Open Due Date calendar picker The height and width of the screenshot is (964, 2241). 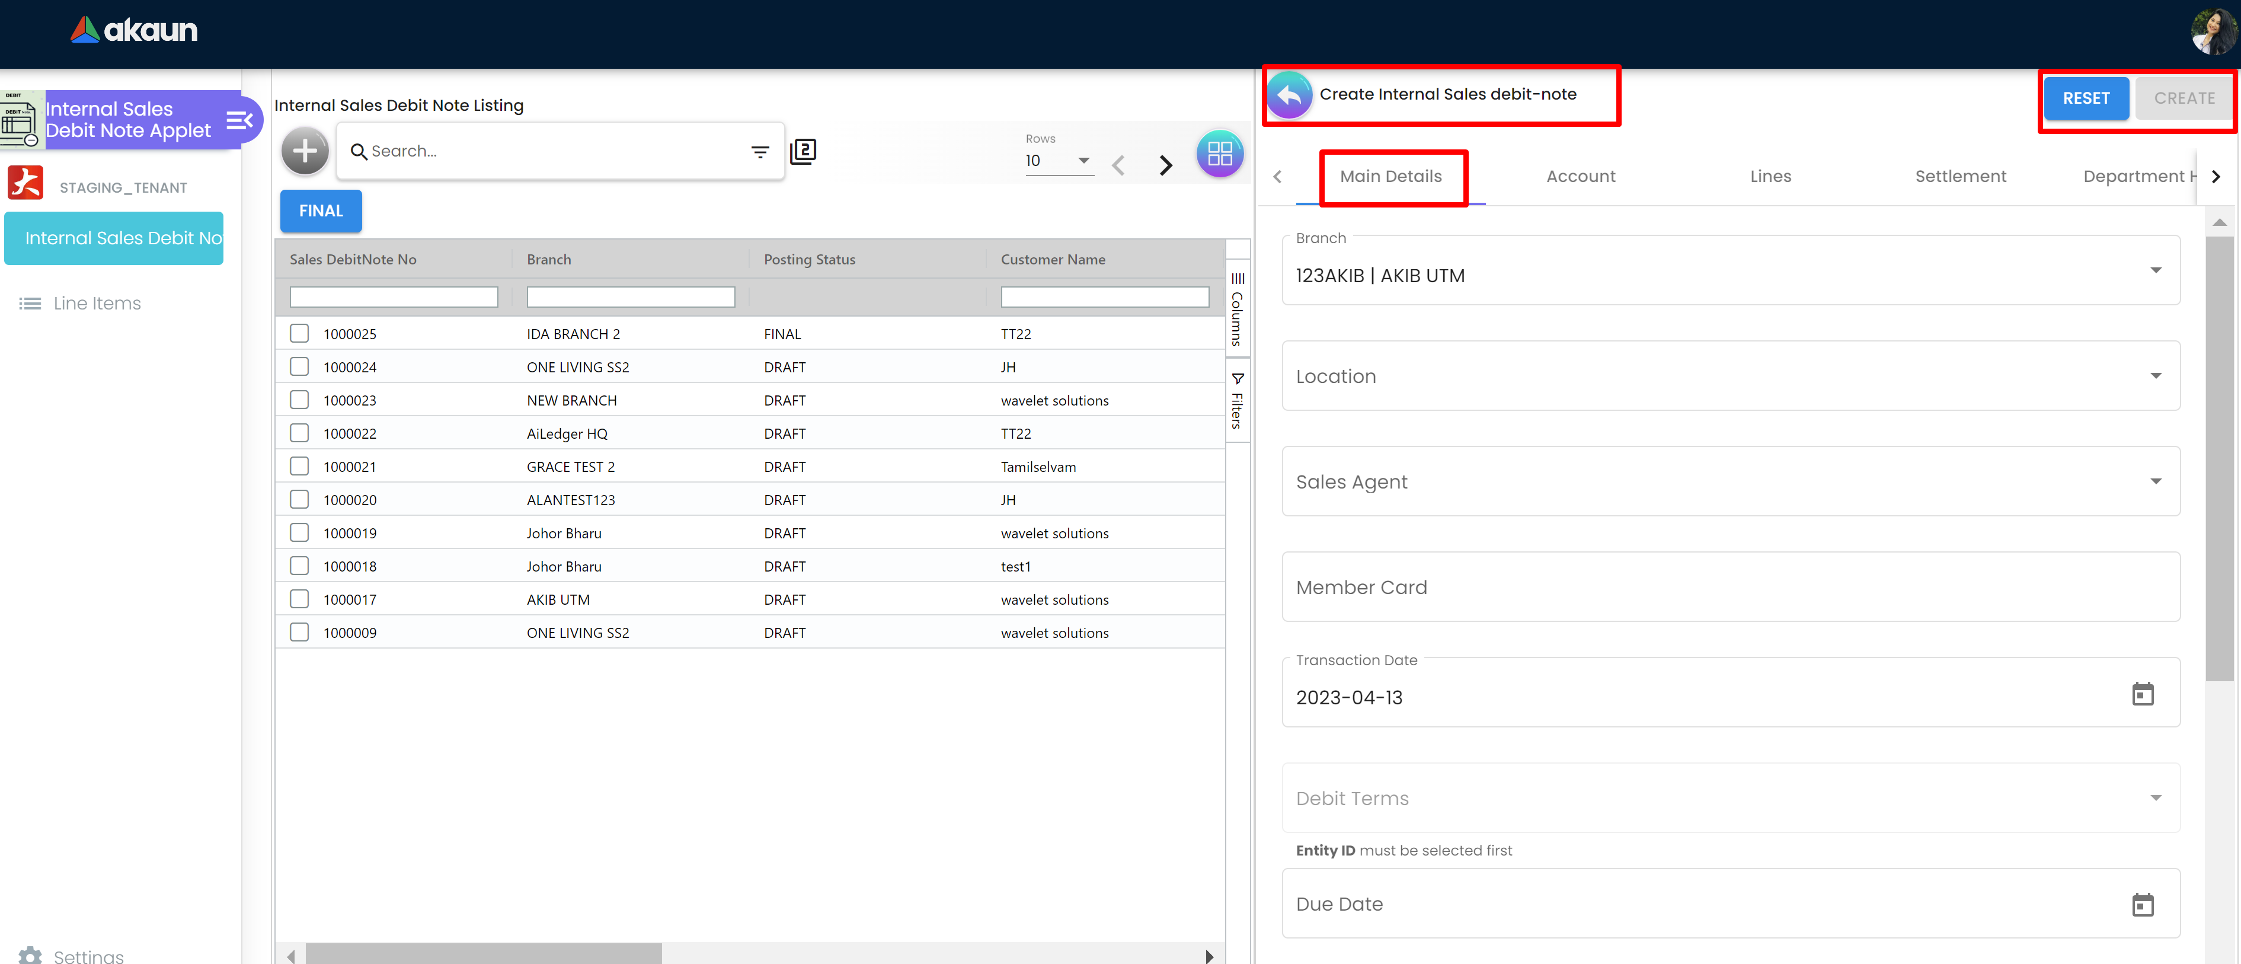pyautogui.click(x=2142, y=905)
